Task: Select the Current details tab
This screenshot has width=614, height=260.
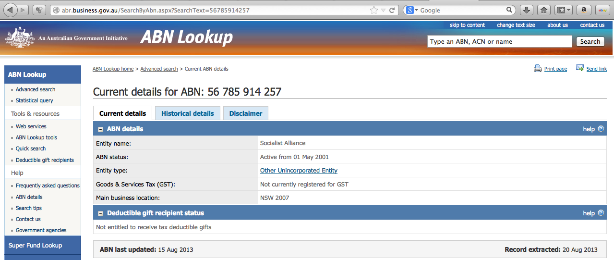Action: point(122,113)
